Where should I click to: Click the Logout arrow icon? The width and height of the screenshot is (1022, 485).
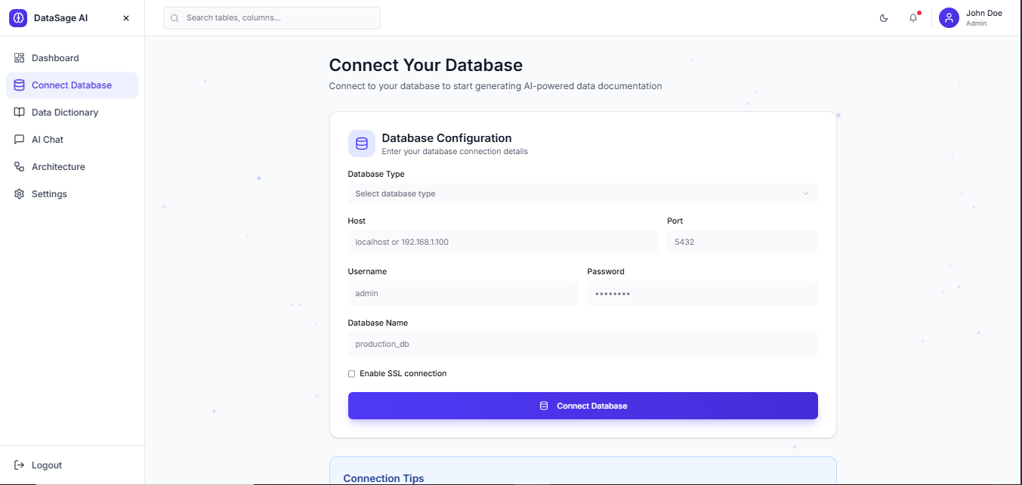tap(19, 465)
